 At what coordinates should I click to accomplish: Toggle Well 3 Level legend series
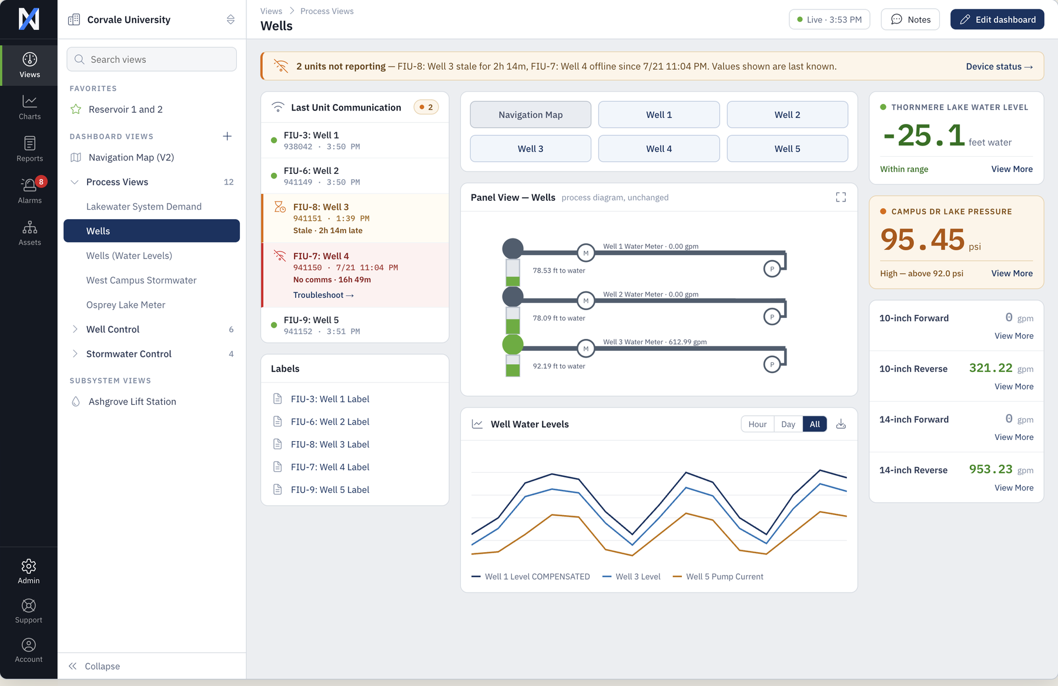tap(631, 577)
